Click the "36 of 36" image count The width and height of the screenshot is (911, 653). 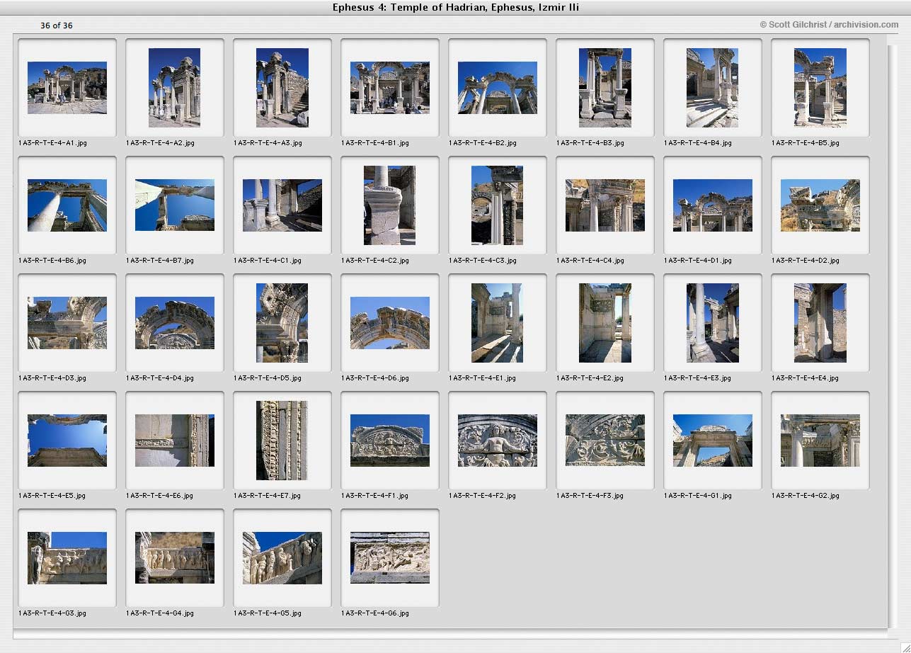tap(57, 25)
